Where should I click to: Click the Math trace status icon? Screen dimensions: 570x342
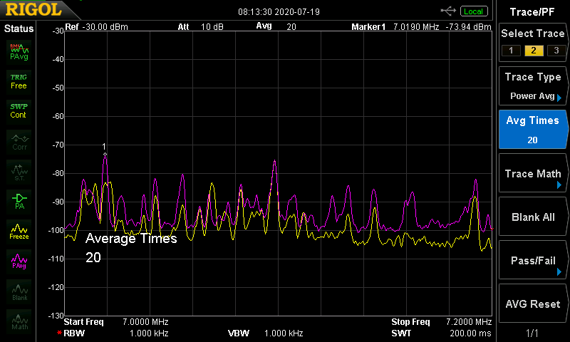coord(19,321)
